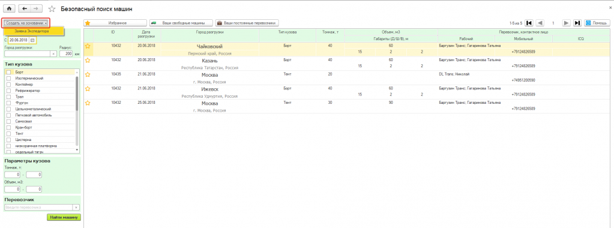Clear the unloading city field

[x=54, y=53]
